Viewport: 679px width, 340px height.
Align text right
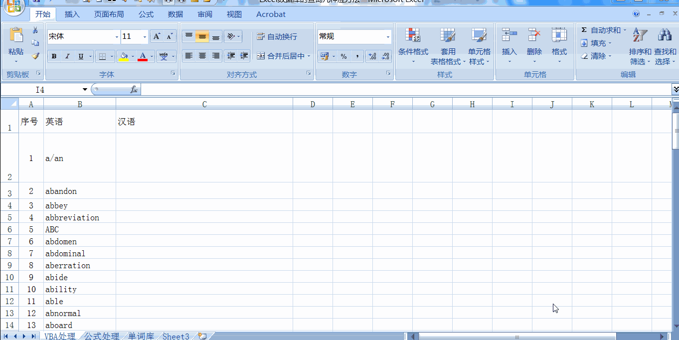click(x=216, y=56)
